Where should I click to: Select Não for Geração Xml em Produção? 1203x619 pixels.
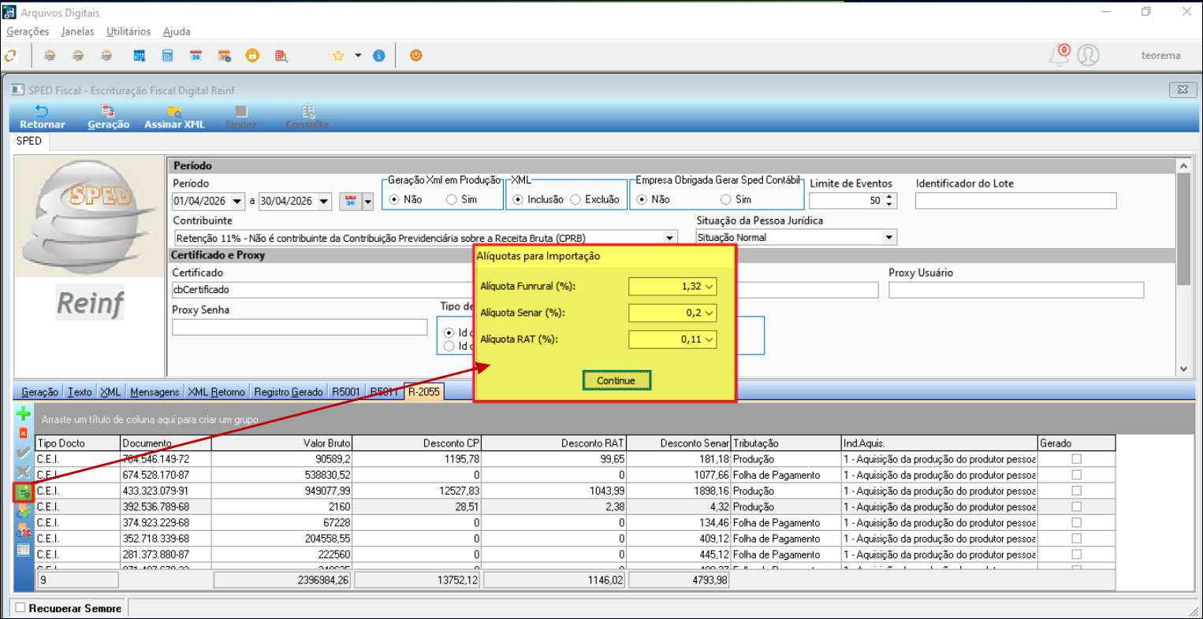point(394,200)
